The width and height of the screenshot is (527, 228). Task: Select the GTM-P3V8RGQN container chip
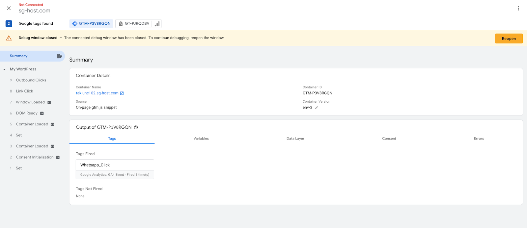click(91, 24)
